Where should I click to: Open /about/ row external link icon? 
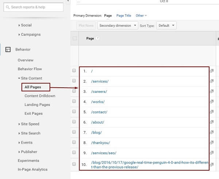212,122
